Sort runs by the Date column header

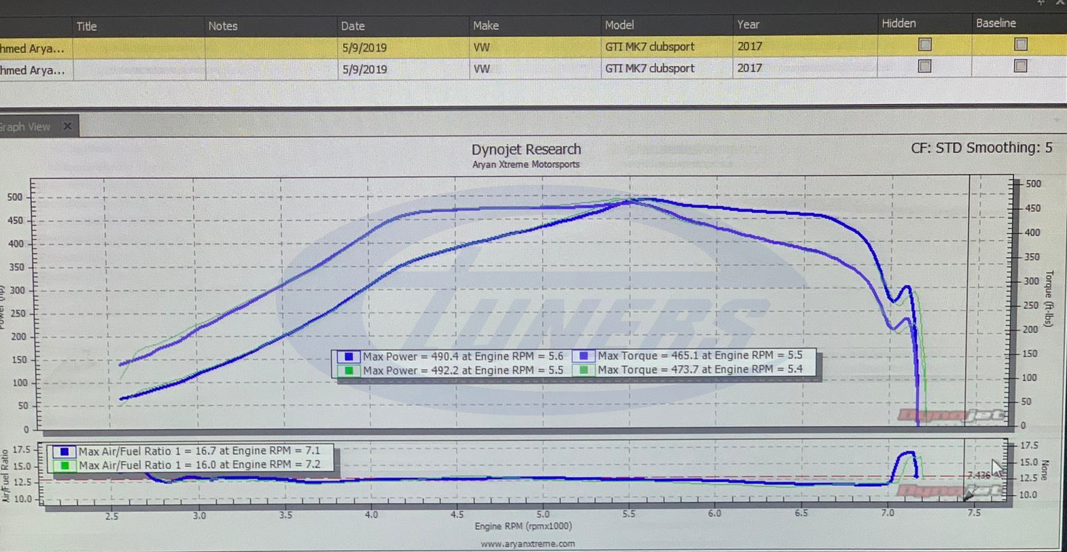click(x=353, y=27)
